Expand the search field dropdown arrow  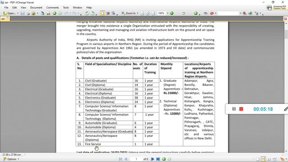(x=240, y=13)
